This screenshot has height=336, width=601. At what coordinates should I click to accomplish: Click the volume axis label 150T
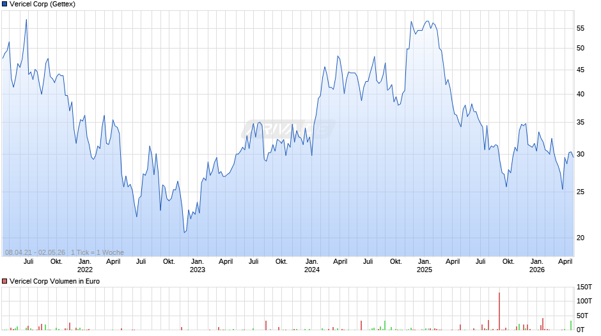click(584, 287)
